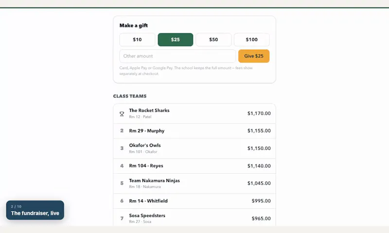Viewport: 389px width, 233px height.
Task: Click the Other amount input field
Action: pyautogui.click(x=177, y=56)
